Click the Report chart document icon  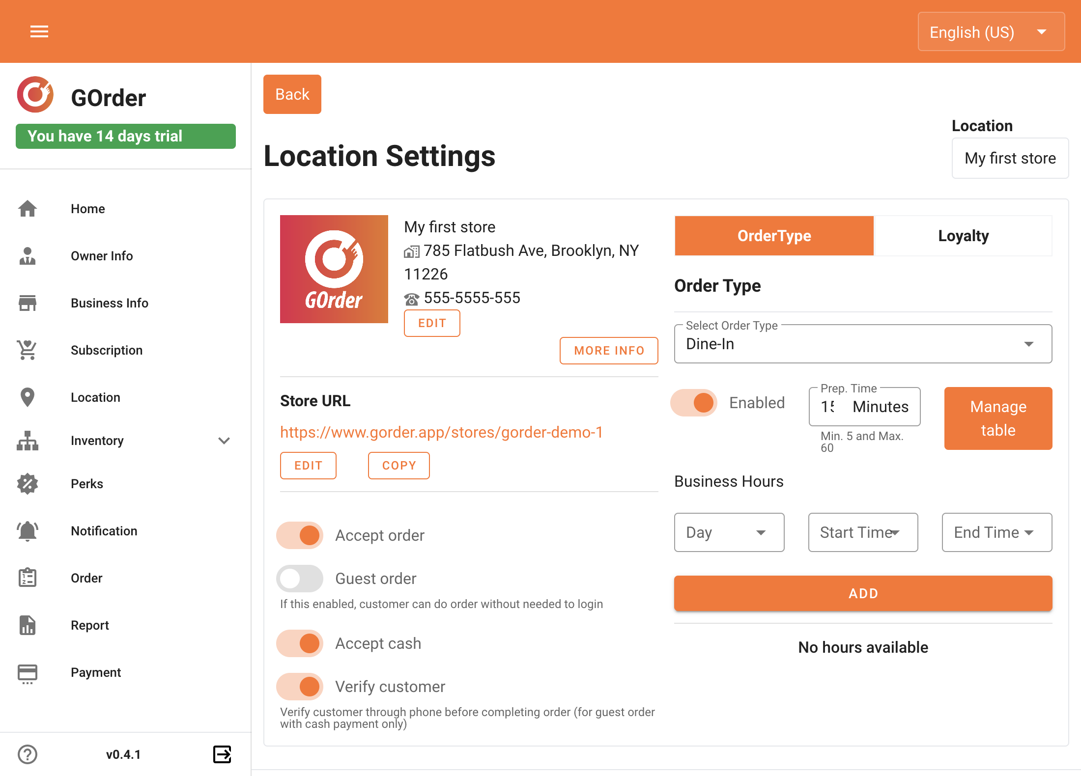(28, 625)
